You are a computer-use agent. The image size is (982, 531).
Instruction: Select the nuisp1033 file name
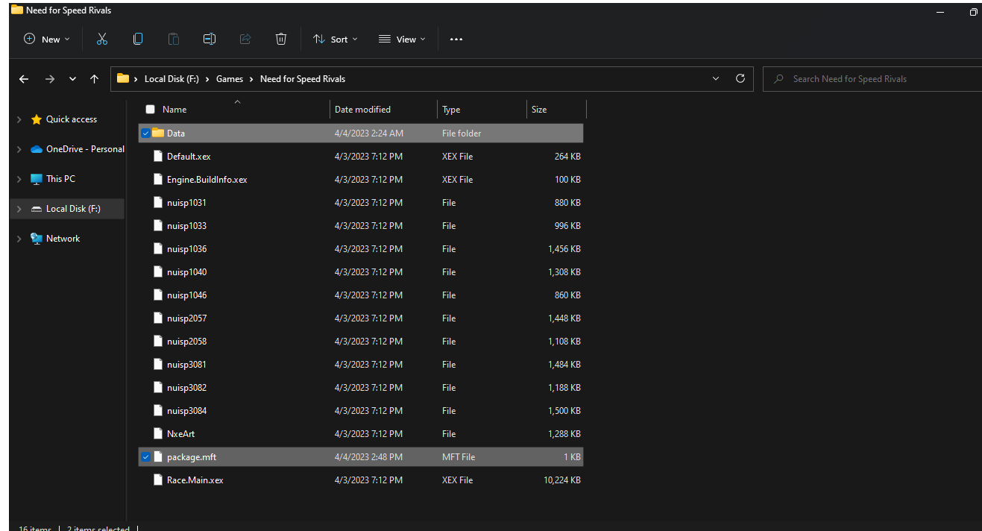(x=186, y=225)
